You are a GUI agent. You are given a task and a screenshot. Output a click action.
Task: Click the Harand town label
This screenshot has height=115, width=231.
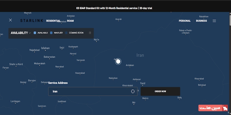[x=73, y=54]
